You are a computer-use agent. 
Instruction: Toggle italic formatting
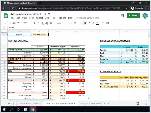[x=89, y=23]
